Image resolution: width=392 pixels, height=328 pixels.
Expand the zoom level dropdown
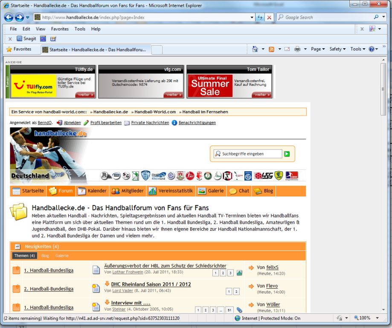377,318
